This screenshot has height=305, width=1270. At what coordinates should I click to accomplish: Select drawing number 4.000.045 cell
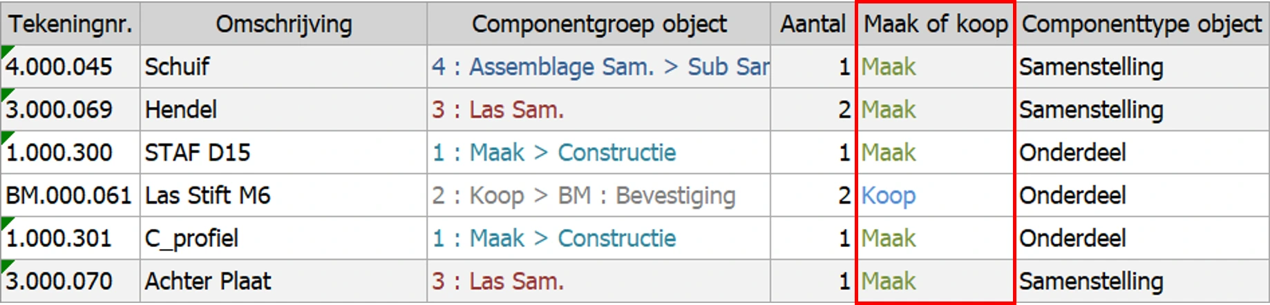coord(59,67)
